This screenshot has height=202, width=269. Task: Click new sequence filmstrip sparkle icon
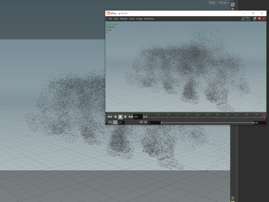[x=255, y=19]
